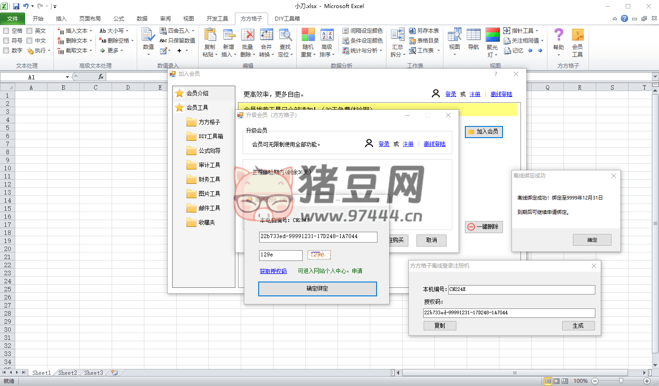Toggle the 数字 checkbox
Image resolution: width=659 pixels, height=386 pixels.
[10, 50]
